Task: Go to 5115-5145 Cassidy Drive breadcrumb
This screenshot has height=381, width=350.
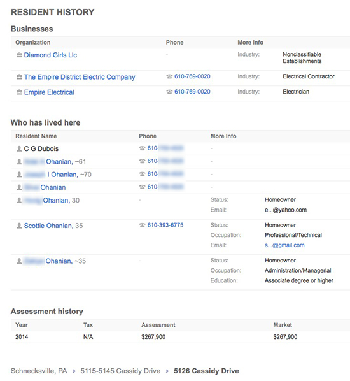Action: click(x=120, y=371)
